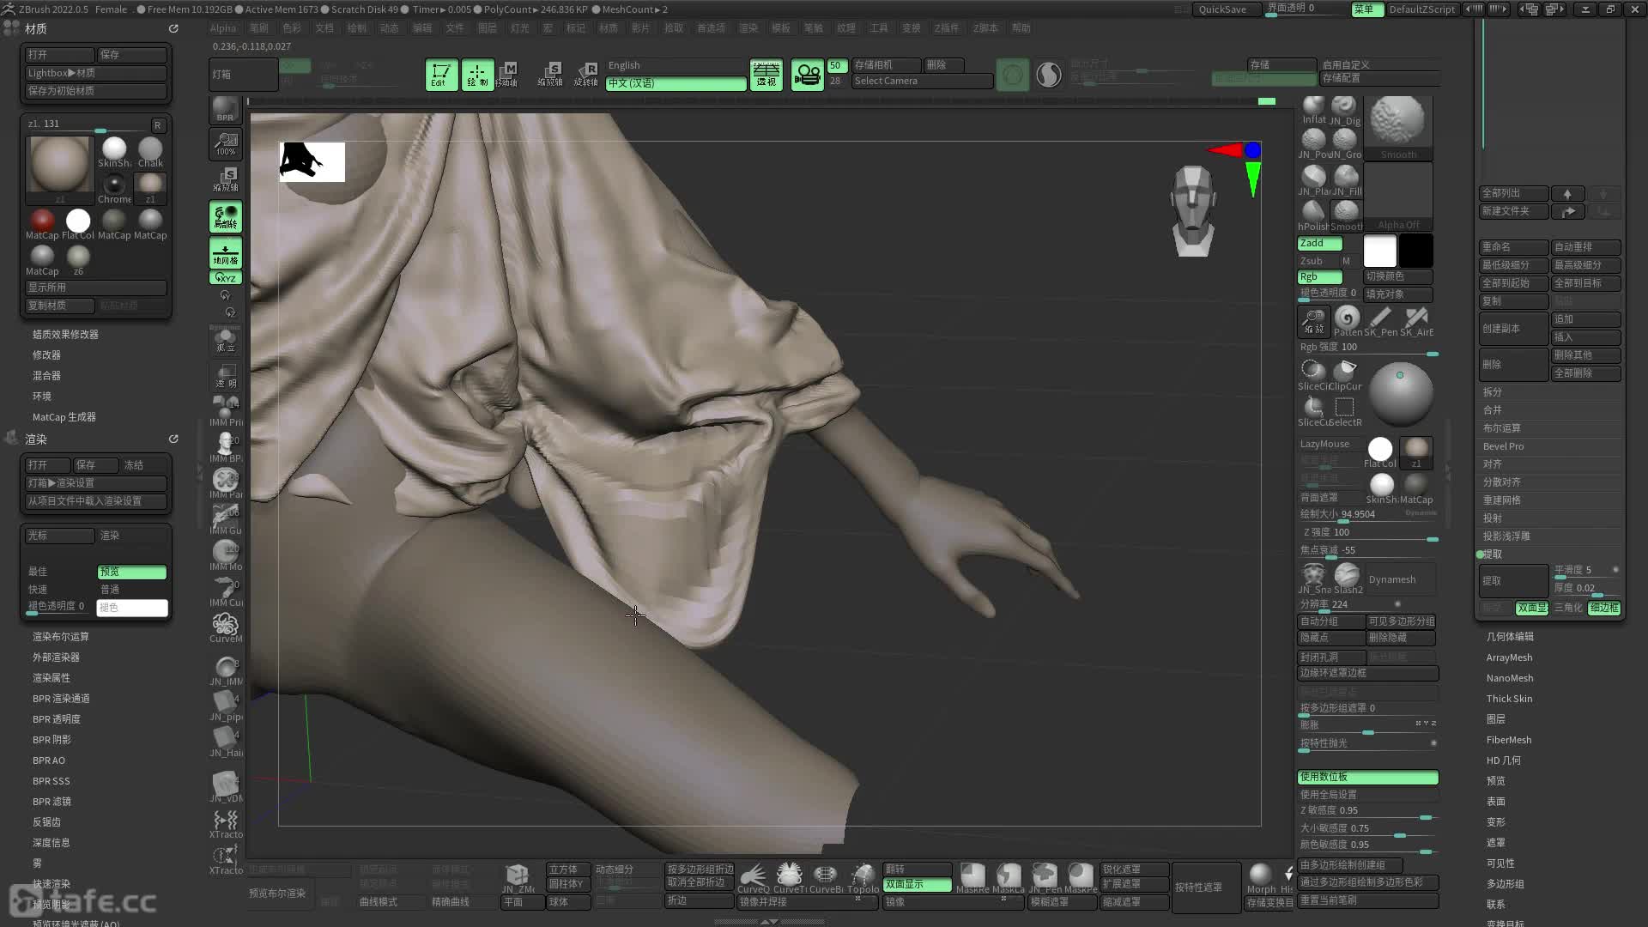
Task: Select the SelectRect brush icon
Action: click(1345, 411)
